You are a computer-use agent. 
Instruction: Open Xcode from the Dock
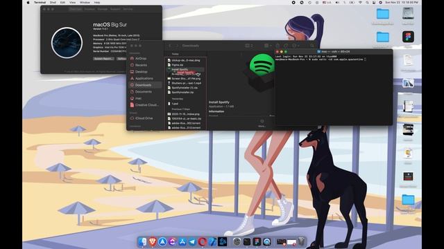212,241
